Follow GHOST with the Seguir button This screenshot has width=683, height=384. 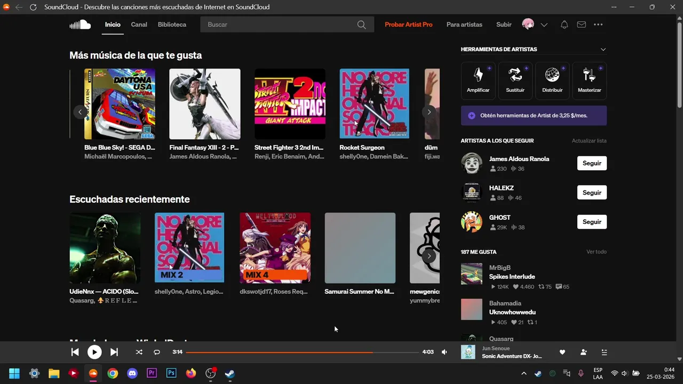pyautogui.click(x=592, y=222)
